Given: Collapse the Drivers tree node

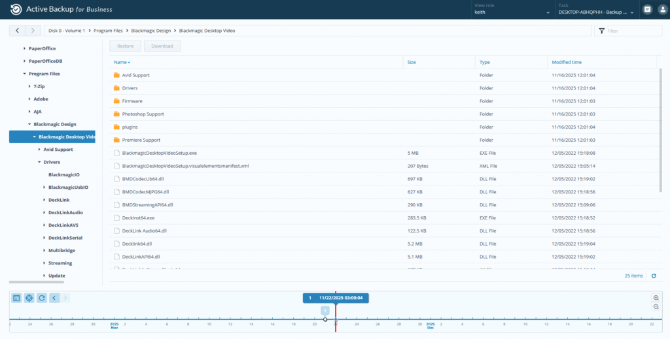Looking at the screenshot, I should click(x=39, y=162).
